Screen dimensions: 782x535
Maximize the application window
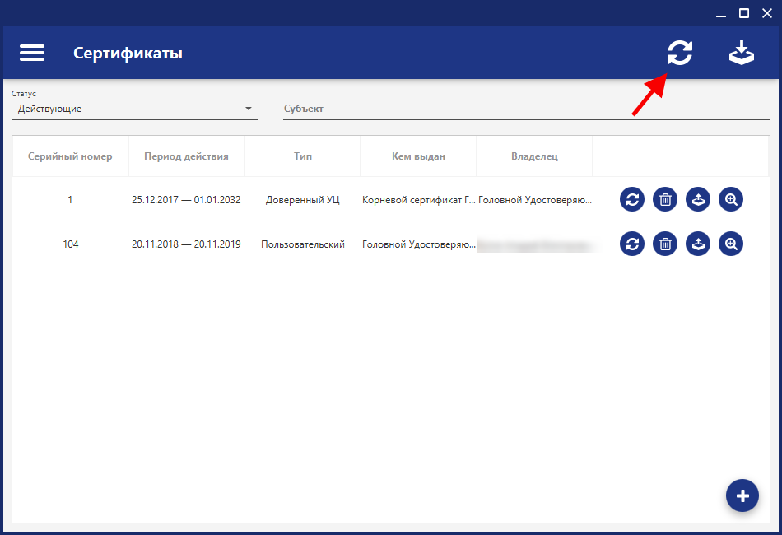click(x=744, y=12)
